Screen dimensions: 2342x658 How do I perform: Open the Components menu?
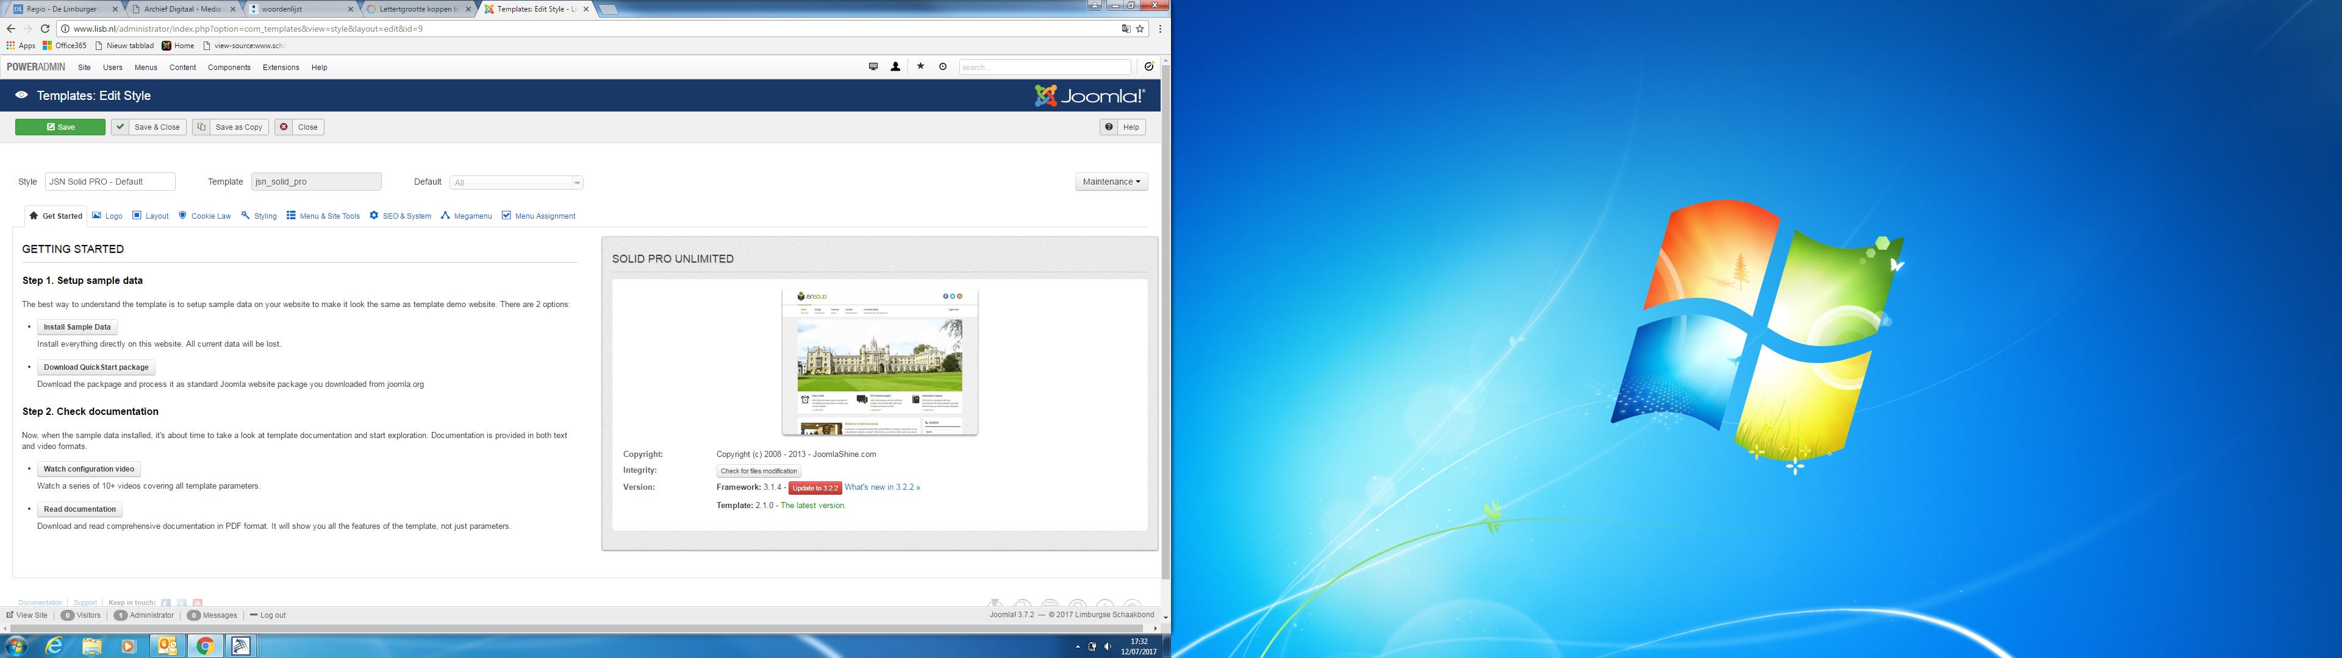(229, 67)
